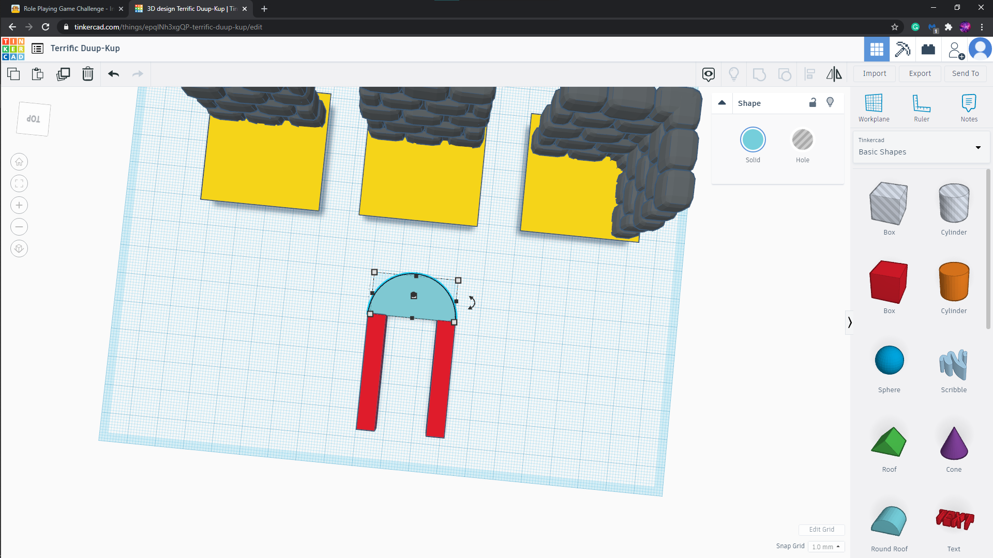Click the Duplicate and repeat icon
This screenshot has height=558, width=993.
pyautogui.click(x=63, y=74)
